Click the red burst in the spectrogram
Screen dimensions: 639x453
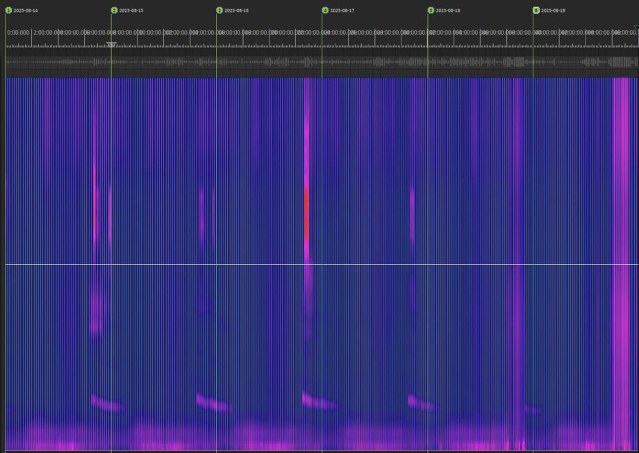pos(306,212)
